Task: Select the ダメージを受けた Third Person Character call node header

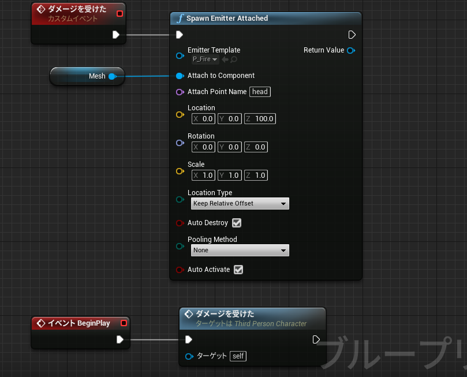Action: tap(253, 319)
